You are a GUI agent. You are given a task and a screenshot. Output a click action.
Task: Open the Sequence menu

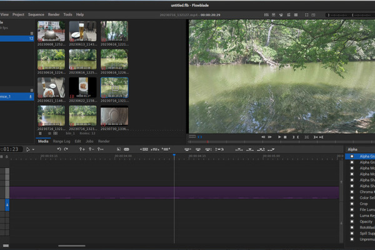[36, 14]
